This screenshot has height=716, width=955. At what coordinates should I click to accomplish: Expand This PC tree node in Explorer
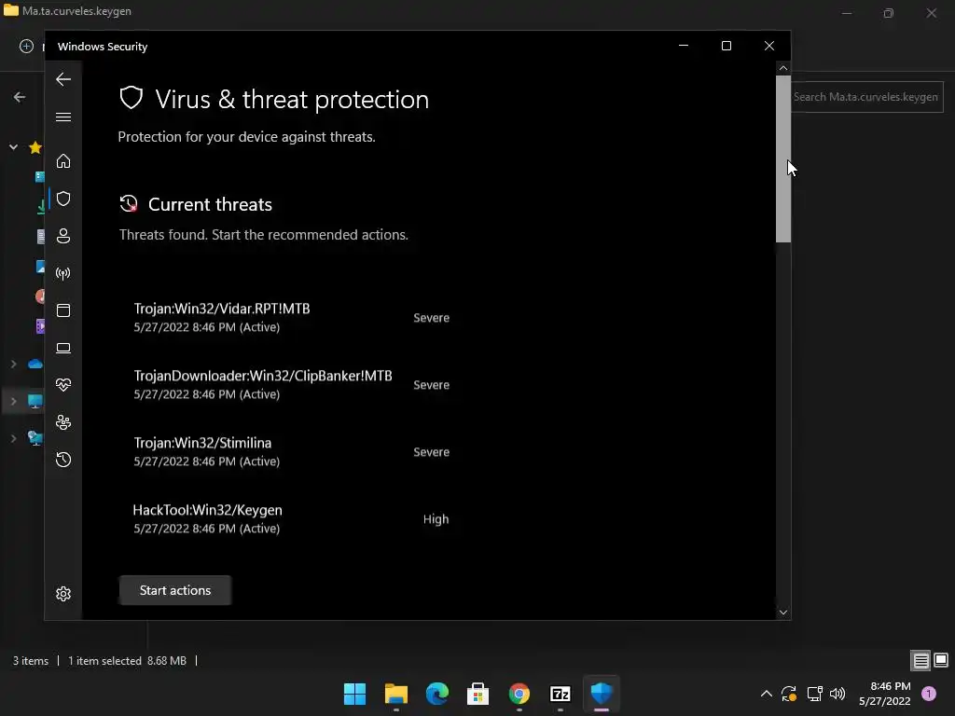coord(13,401)
